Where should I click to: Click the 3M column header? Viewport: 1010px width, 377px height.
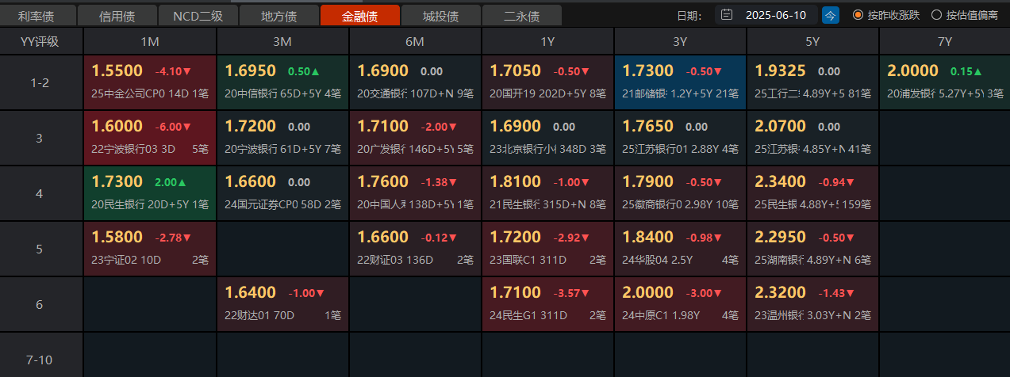coord(282,41)
